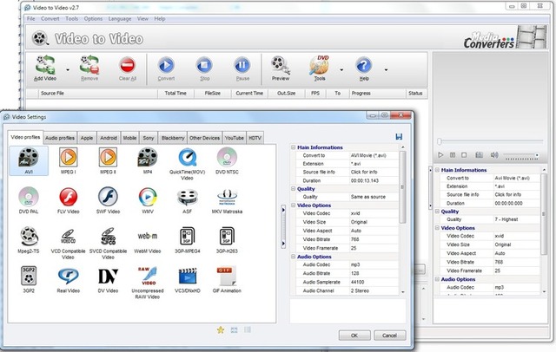Save the profile with the floppy icon
Viewport: 556px width, 352px height.
(x=399, y=137)
